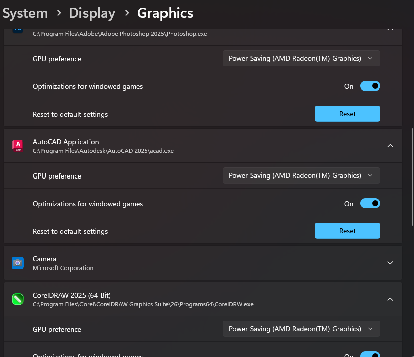The width and height of the screenshot is (414, 357).
Task: Click Photoshop's 'Optimizations for windowed games' label
Action: (88, 86)
